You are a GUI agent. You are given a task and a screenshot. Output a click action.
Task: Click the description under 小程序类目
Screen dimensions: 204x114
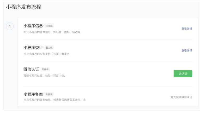[x=47, y=54]
